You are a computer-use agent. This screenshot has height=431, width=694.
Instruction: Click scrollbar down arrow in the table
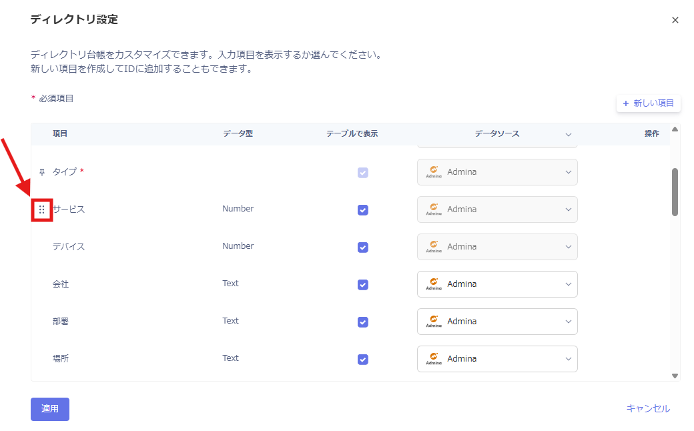675,376
